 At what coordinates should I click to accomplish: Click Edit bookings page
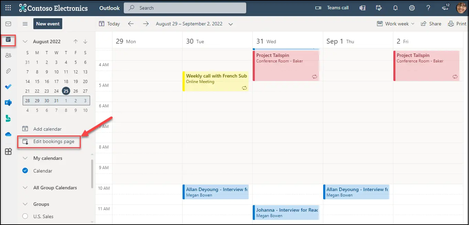pos(53,141)
